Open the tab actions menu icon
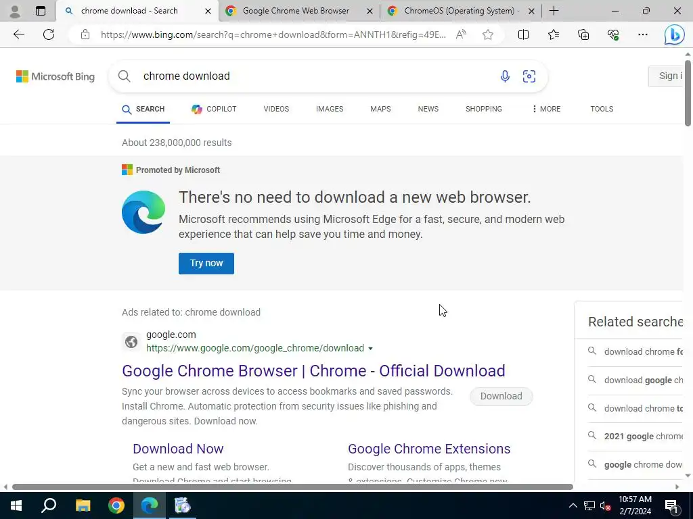This screenshot has height=519, width=693. [40, 11]
